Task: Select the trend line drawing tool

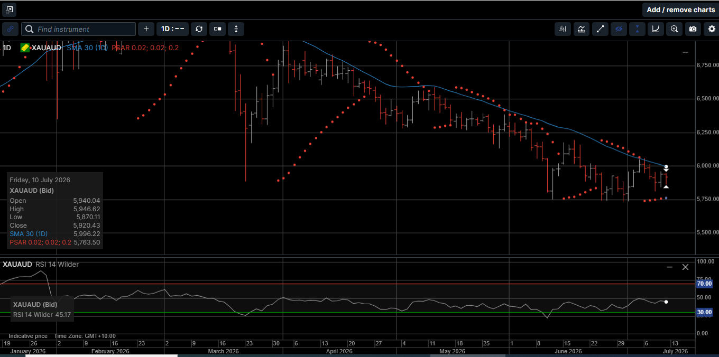Action: click(x=600, y=29)
